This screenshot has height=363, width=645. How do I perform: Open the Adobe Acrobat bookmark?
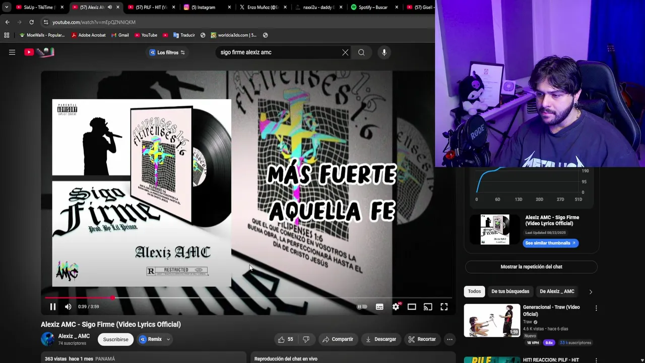pos(88,35)
